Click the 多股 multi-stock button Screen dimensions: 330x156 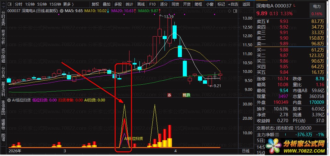pyautogui.click(x=118, y=4)
